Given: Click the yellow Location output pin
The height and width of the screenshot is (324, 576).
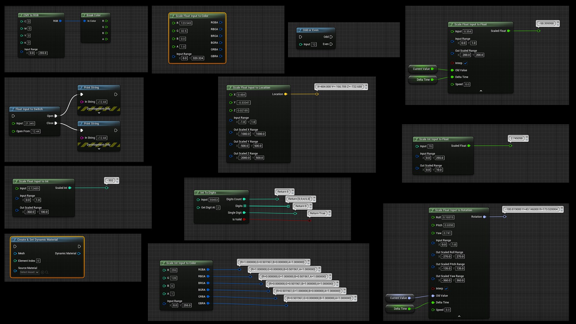Looking at the screenshot, I should (286, 94).
